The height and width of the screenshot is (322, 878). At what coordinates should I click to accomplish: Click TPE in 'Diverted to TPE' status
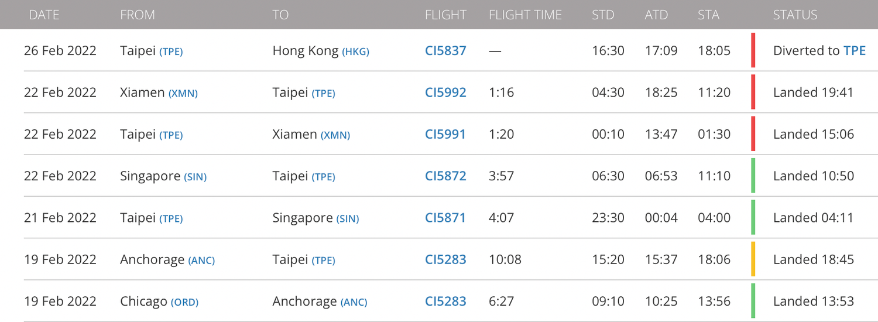(855, 51)
